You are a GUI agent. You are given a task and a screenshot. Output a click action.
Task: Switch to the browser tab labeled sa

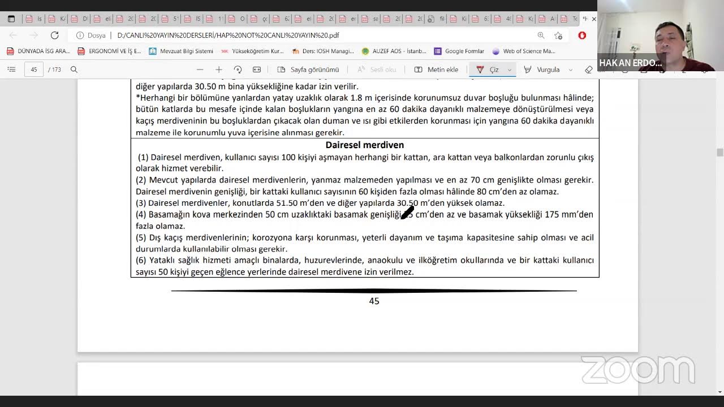[369, 19]
